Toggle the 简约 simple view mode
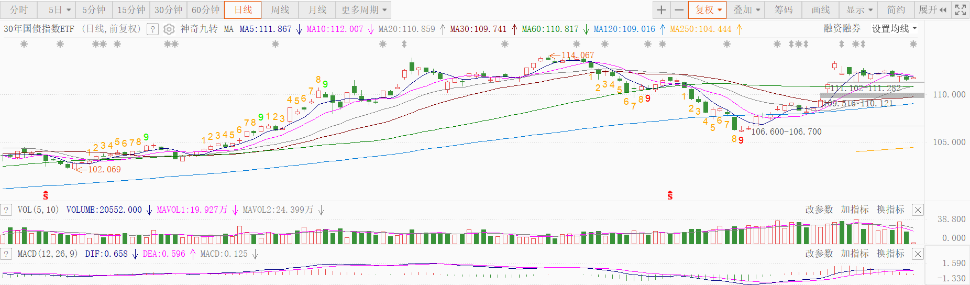This screenshot has width=970, height=285. pyautogui.click(x=896, y=10)
